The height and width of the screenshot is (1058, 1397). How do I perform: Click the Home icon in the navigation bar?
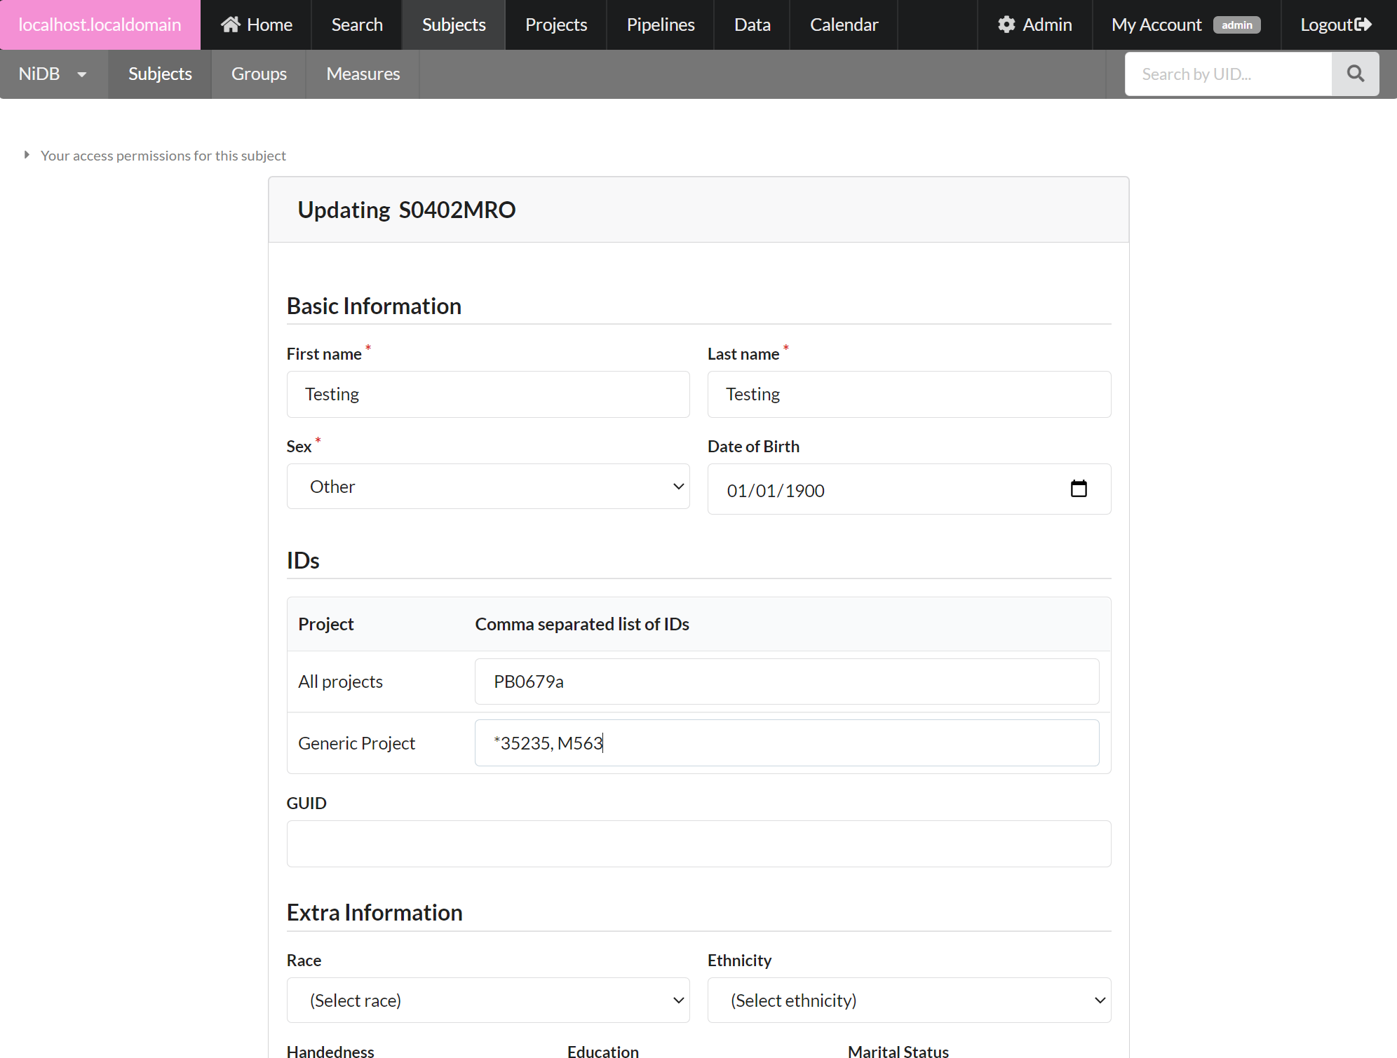point(231,25)
